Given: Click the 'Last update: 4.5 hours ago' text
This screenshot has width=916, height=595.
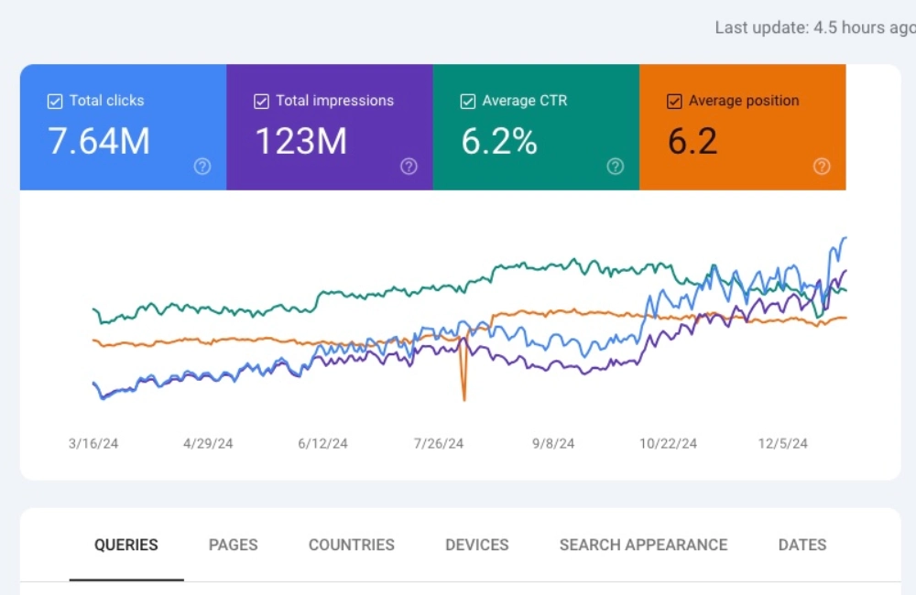Looking at the screenshot, I should (813, 27).
